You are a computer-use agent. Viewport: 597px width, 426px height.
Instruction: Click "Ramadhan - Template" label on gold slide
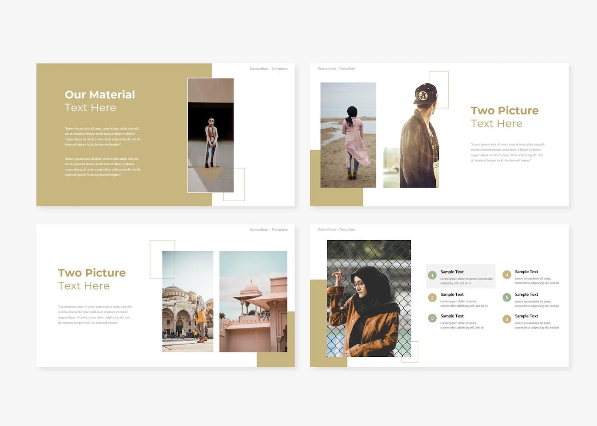[x=268, y=69]
